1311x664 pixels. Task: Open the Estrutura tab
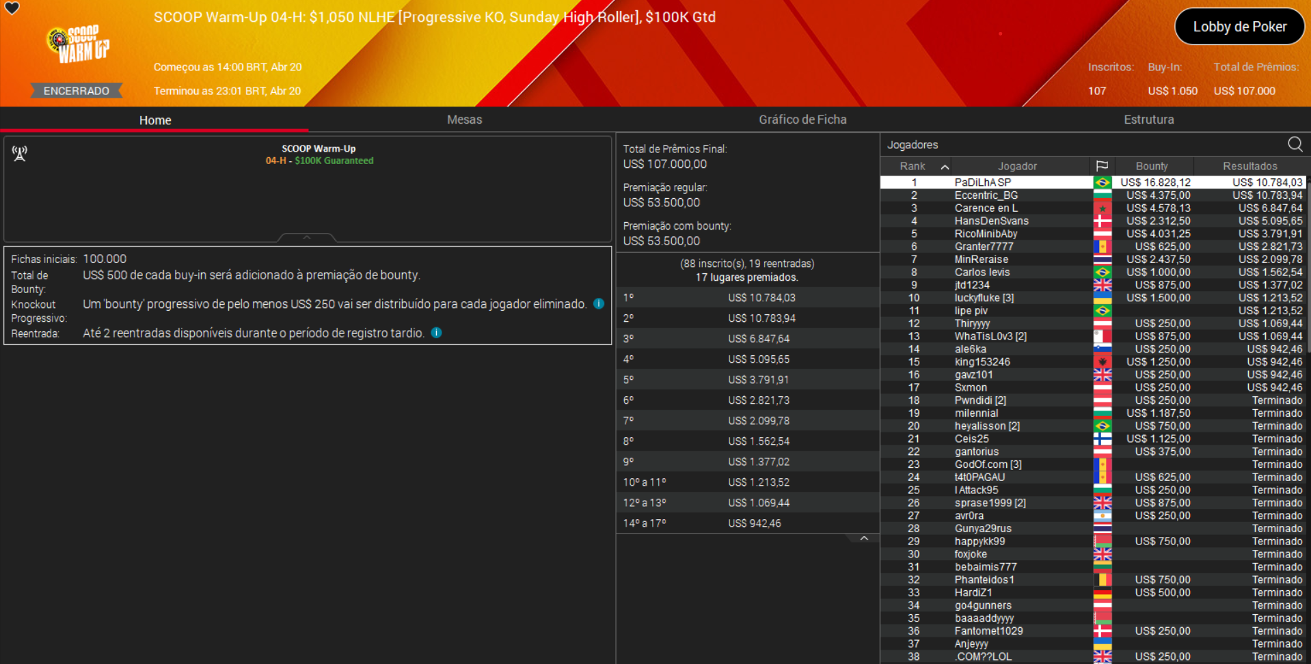(1149, 120)
